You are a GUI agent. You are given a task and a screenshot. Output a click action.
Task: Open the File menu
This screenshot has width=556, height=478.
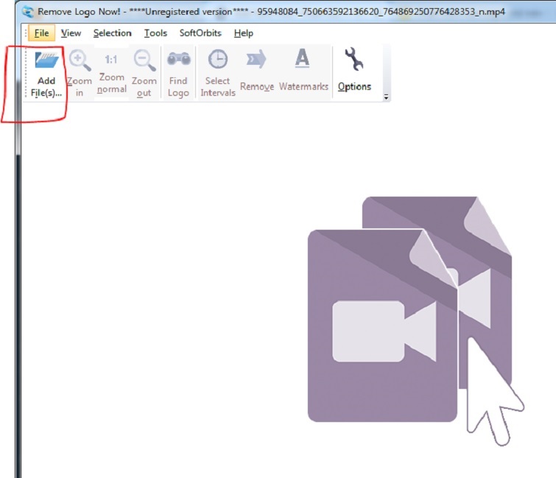pos(41,33)
